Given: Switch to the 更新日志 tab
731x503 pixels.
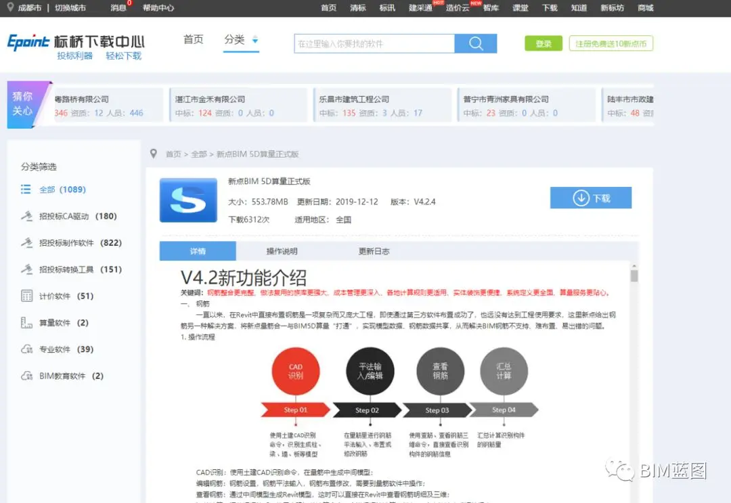Looking at the screenshot, I should point(374,251).
